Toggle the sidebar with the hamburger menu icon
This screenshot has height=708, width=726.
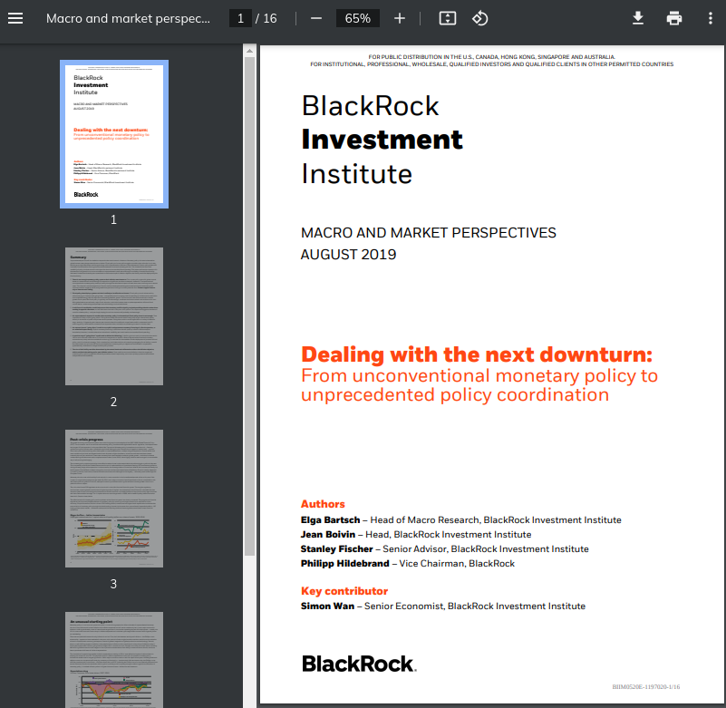15,18
